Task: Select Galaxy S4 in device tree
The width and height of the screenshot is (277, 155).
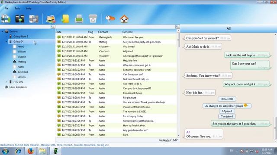Action: 18,42
